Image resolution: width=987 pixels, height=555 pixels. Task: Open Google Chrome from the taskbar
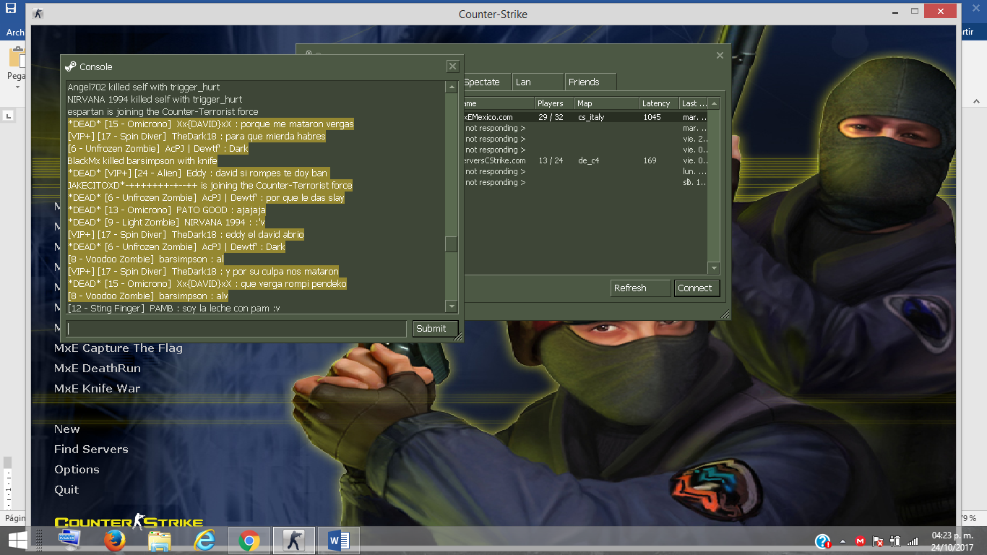coord(249,541)
